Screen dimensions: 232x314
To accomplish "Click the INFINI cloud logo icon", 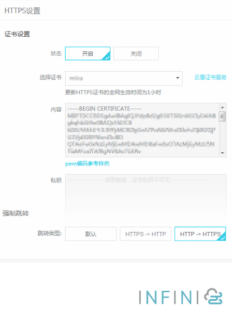I will point(213,297).
